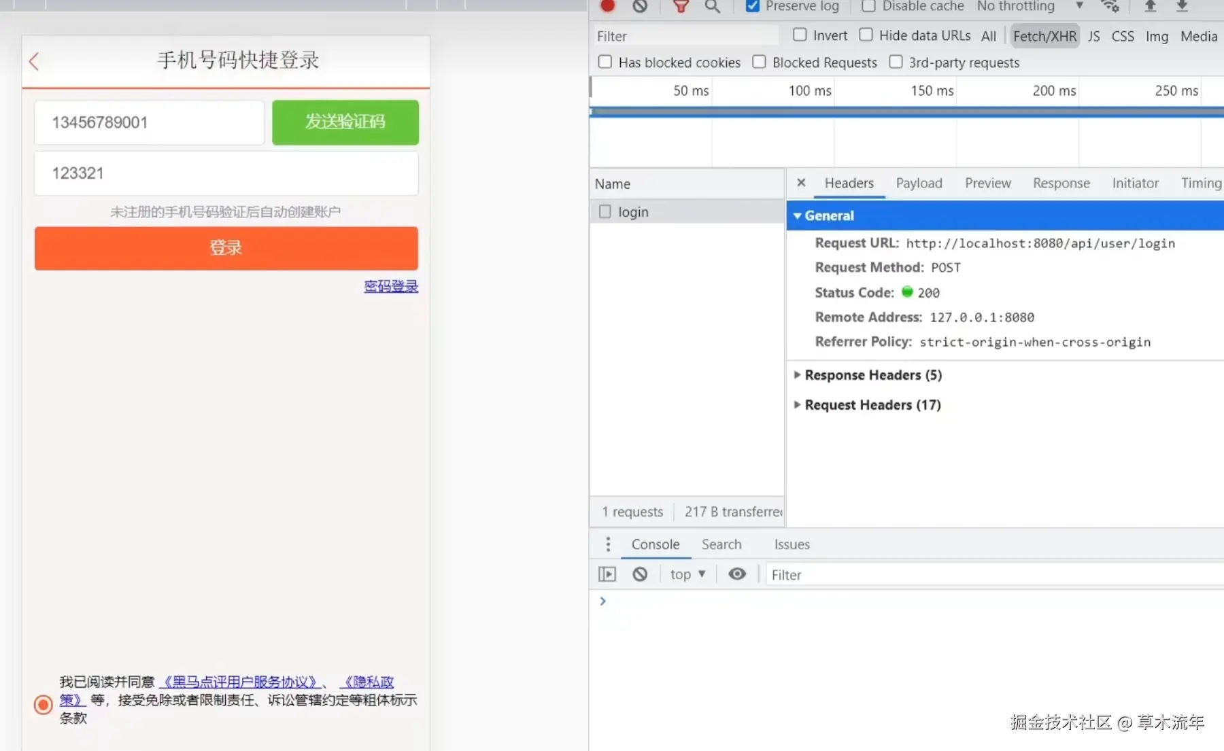1224x751 pixels.
Task: Enable the Preserve log checkbox
Action: click(752, 5)
